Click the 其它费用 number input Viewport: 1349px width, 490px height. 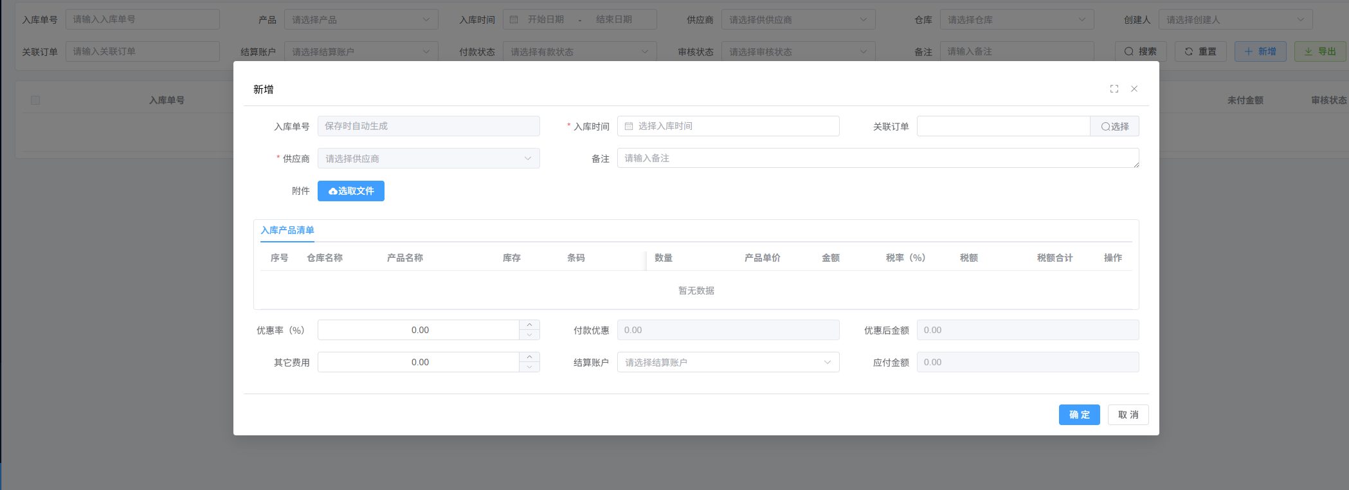[x=419, y=362]
